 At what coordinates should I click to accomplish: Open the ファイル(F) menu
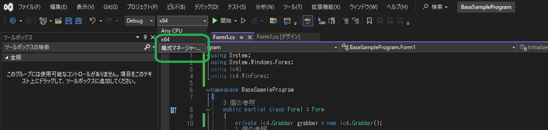point(29,7)
